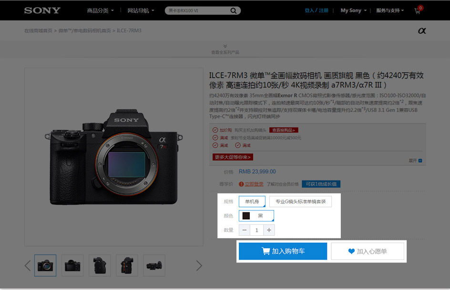The height and width of the screenshot is (290, 450).
Task: Click 可获1倍成长值 badge
Action: click(321, 184)
